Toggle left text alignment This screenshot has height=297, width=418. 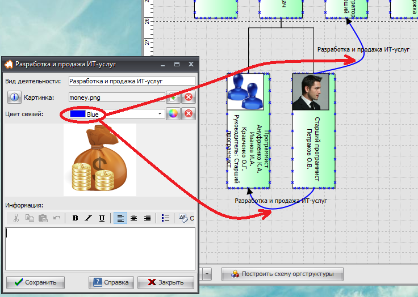[120, 218]
